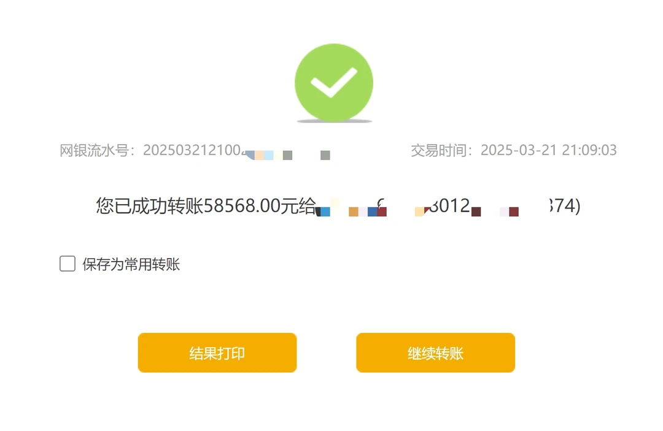Select 继续转账 to continue transferring
Screen dimensions: 663x431
435,353
